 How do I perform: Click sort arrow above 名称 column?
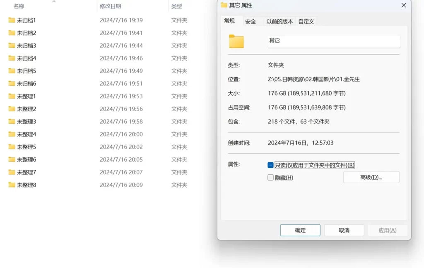(x=54, y=2)
